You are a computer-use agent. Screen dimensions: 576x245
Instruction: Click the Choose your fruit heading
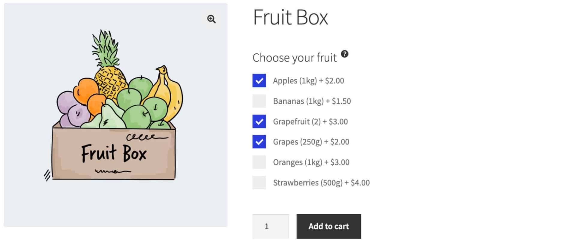(x=294, y=58)
